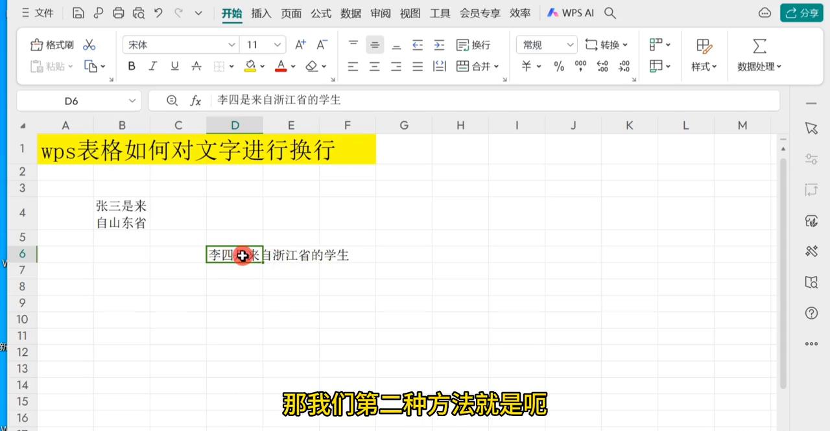Viewport: 830px width, 431px height.
Task: Toggle bold formatting
Action: [132, 66]
